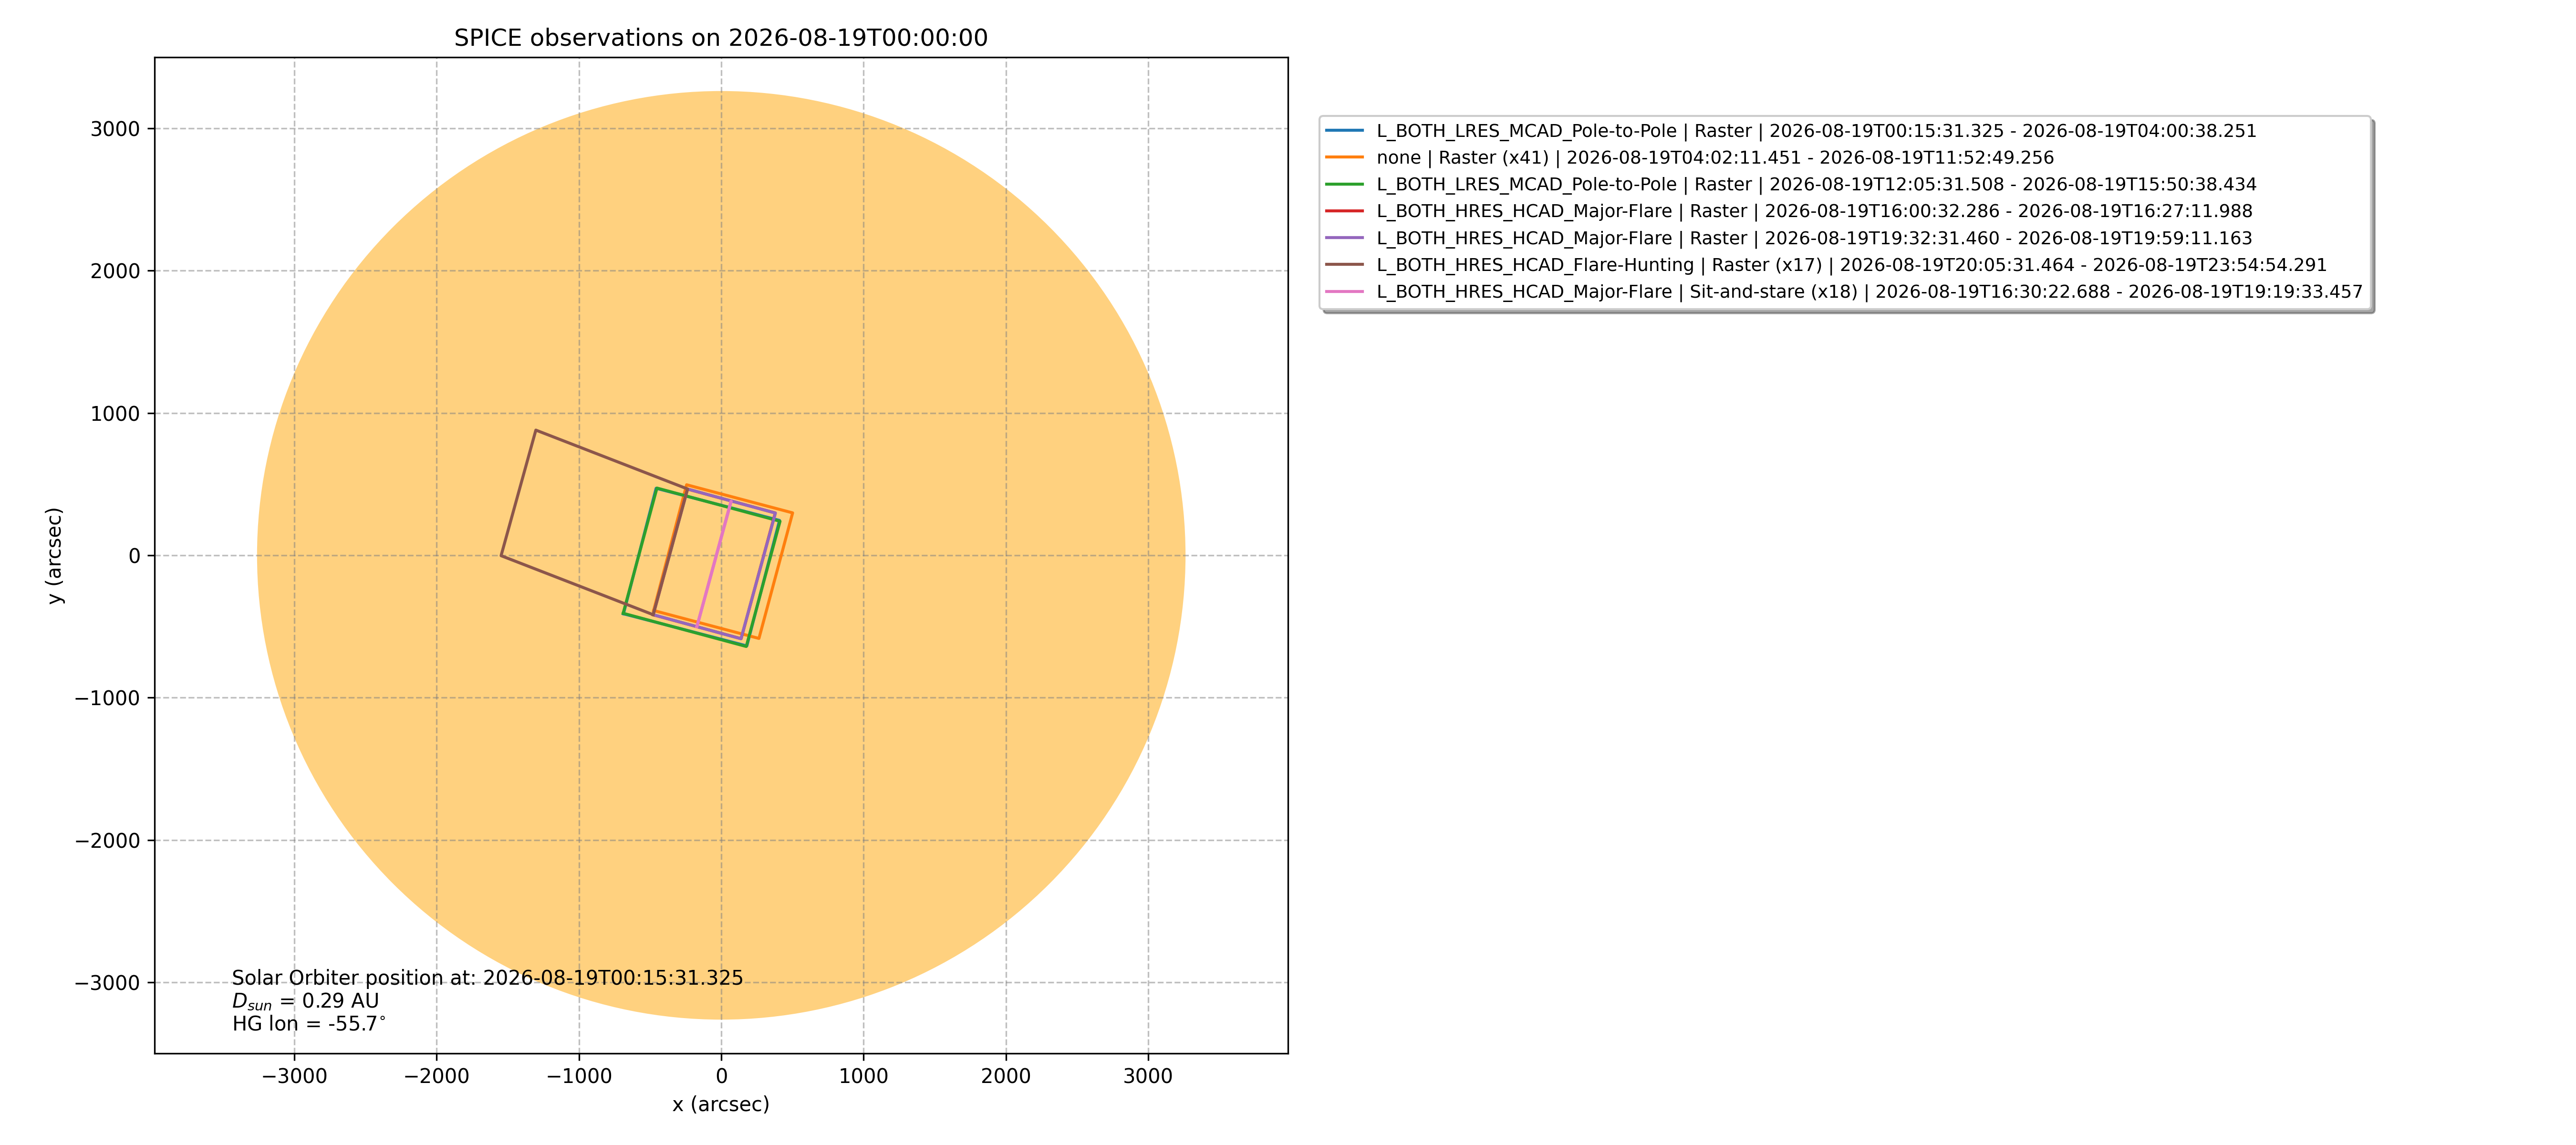Screen dimensions: 2576x1145
Task: Click the red Major-Flare legend line swatch
Action: (x=1344, y=211)
